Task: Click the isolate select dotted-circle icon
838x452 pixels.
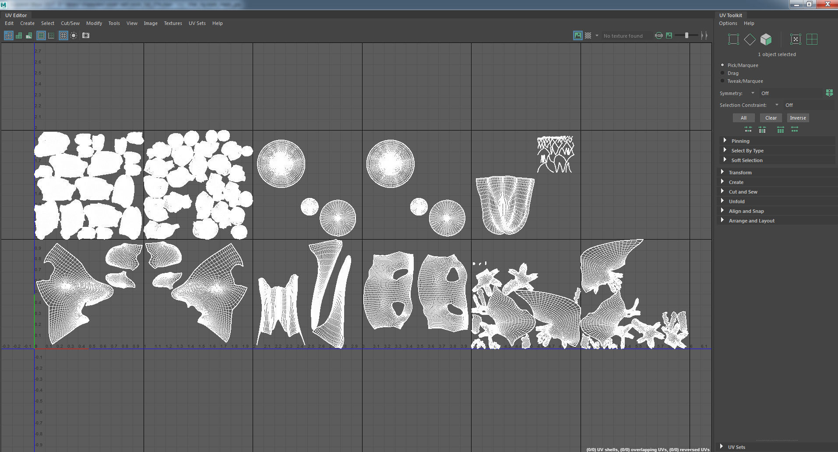Action: (74, 35)
